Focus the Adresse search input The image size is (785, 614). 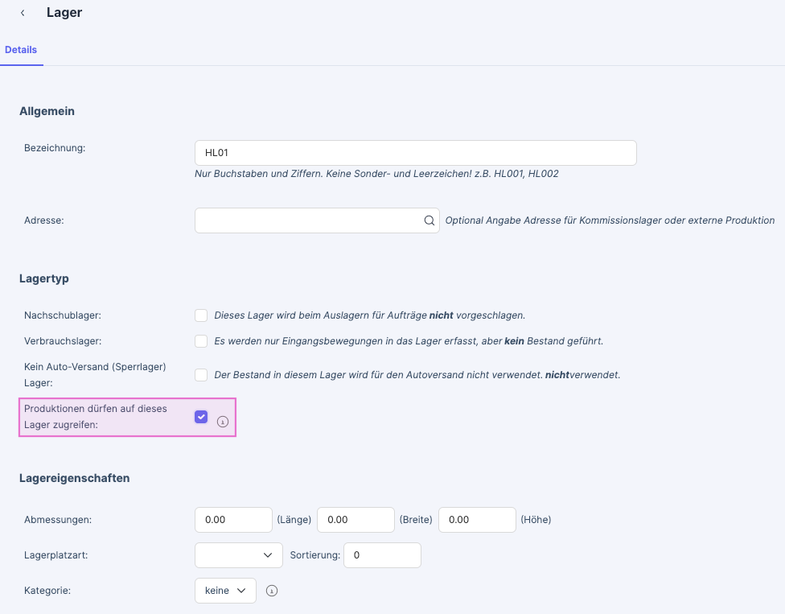point(309,220)
